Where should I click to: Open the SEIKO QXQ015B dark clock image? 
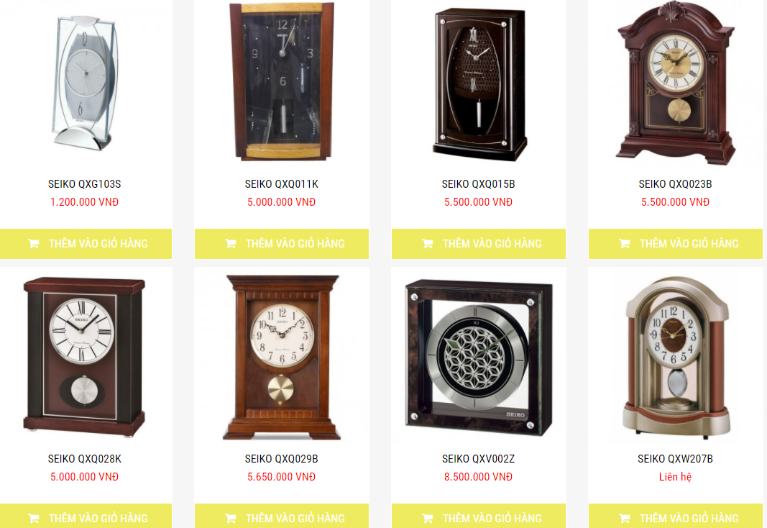tap(480, 84)
